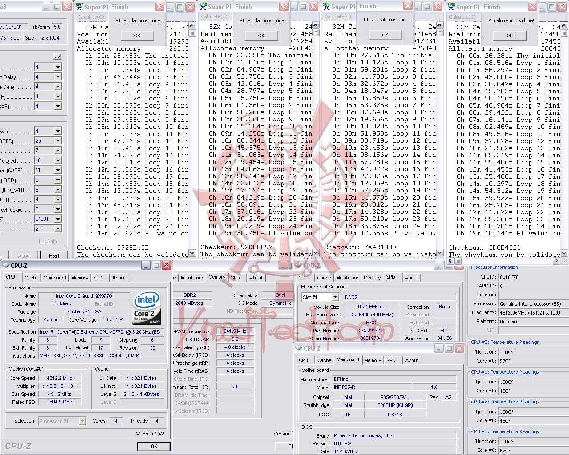
Task: Click the CPU-Z title icon of the Motherboard window
Action: click(299, 348)
